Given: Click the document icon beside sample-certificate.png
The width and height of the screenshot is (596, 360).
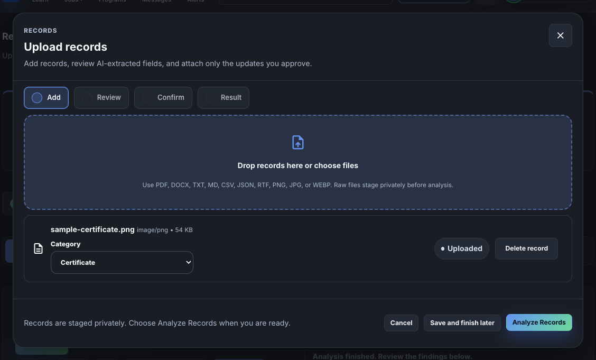Looking at the screenshot, I should click(x=38, y=248).
